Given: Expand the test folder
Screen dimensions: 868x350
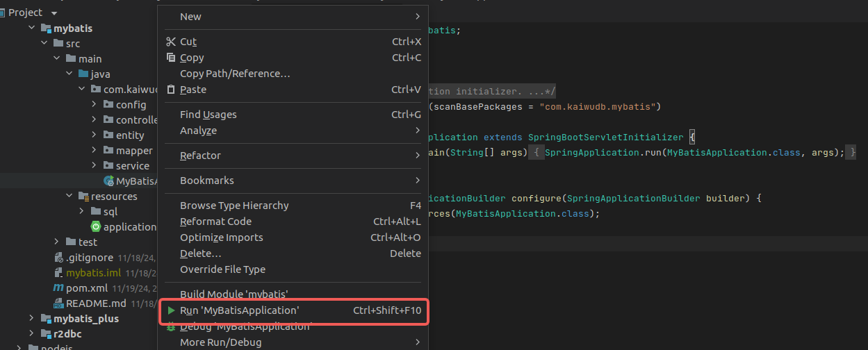Looking at the screenshot, I should tap(57, 242).
